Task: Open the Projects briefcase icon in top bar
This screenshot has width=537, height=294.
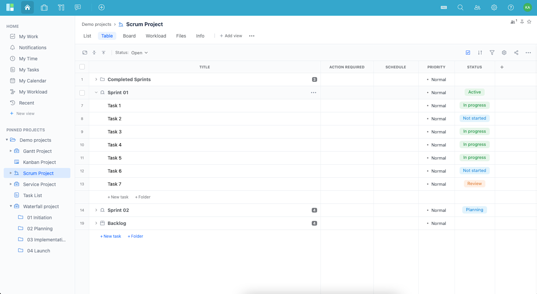Action: (x=44, y=7)
